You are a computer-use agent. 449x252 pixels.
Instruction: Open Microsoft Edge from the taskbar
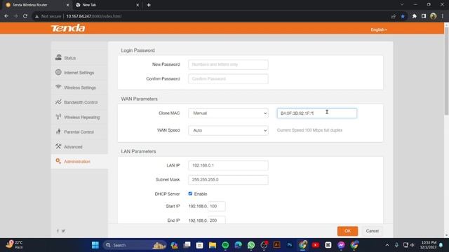pyautogui.click(x=239, y=245)
